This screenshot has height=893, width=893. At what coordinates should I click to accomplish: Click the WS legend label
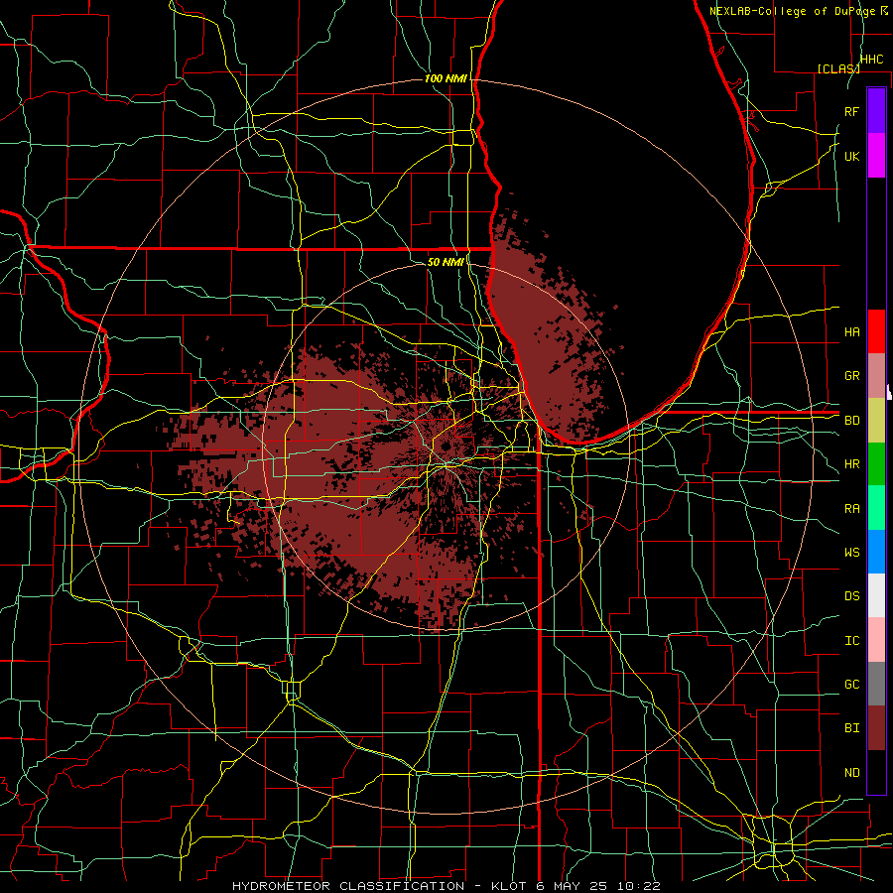coord(852,553)
